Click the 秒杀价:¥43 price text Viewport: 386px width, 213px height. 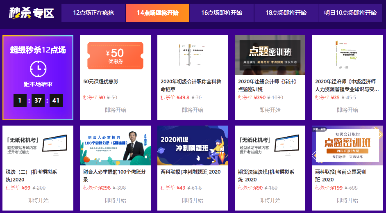(x=173, y=188)
